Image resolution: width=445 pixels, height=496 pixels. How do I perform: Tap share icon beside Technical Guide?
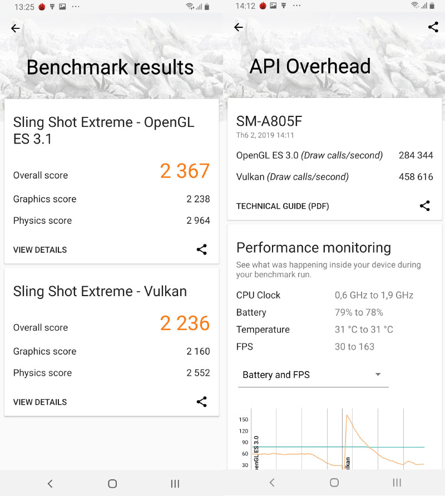425,206
